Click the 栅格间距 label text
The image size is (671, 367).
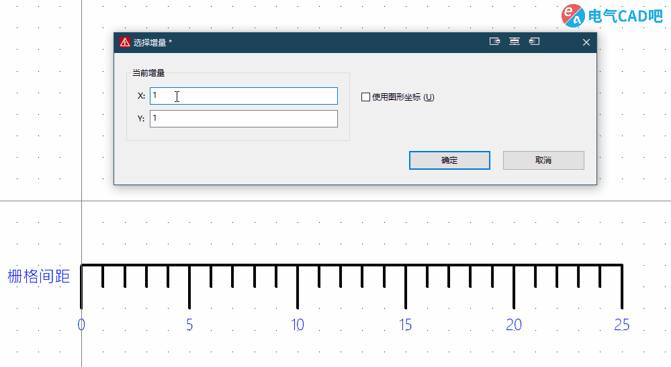(x=38, y=276)
